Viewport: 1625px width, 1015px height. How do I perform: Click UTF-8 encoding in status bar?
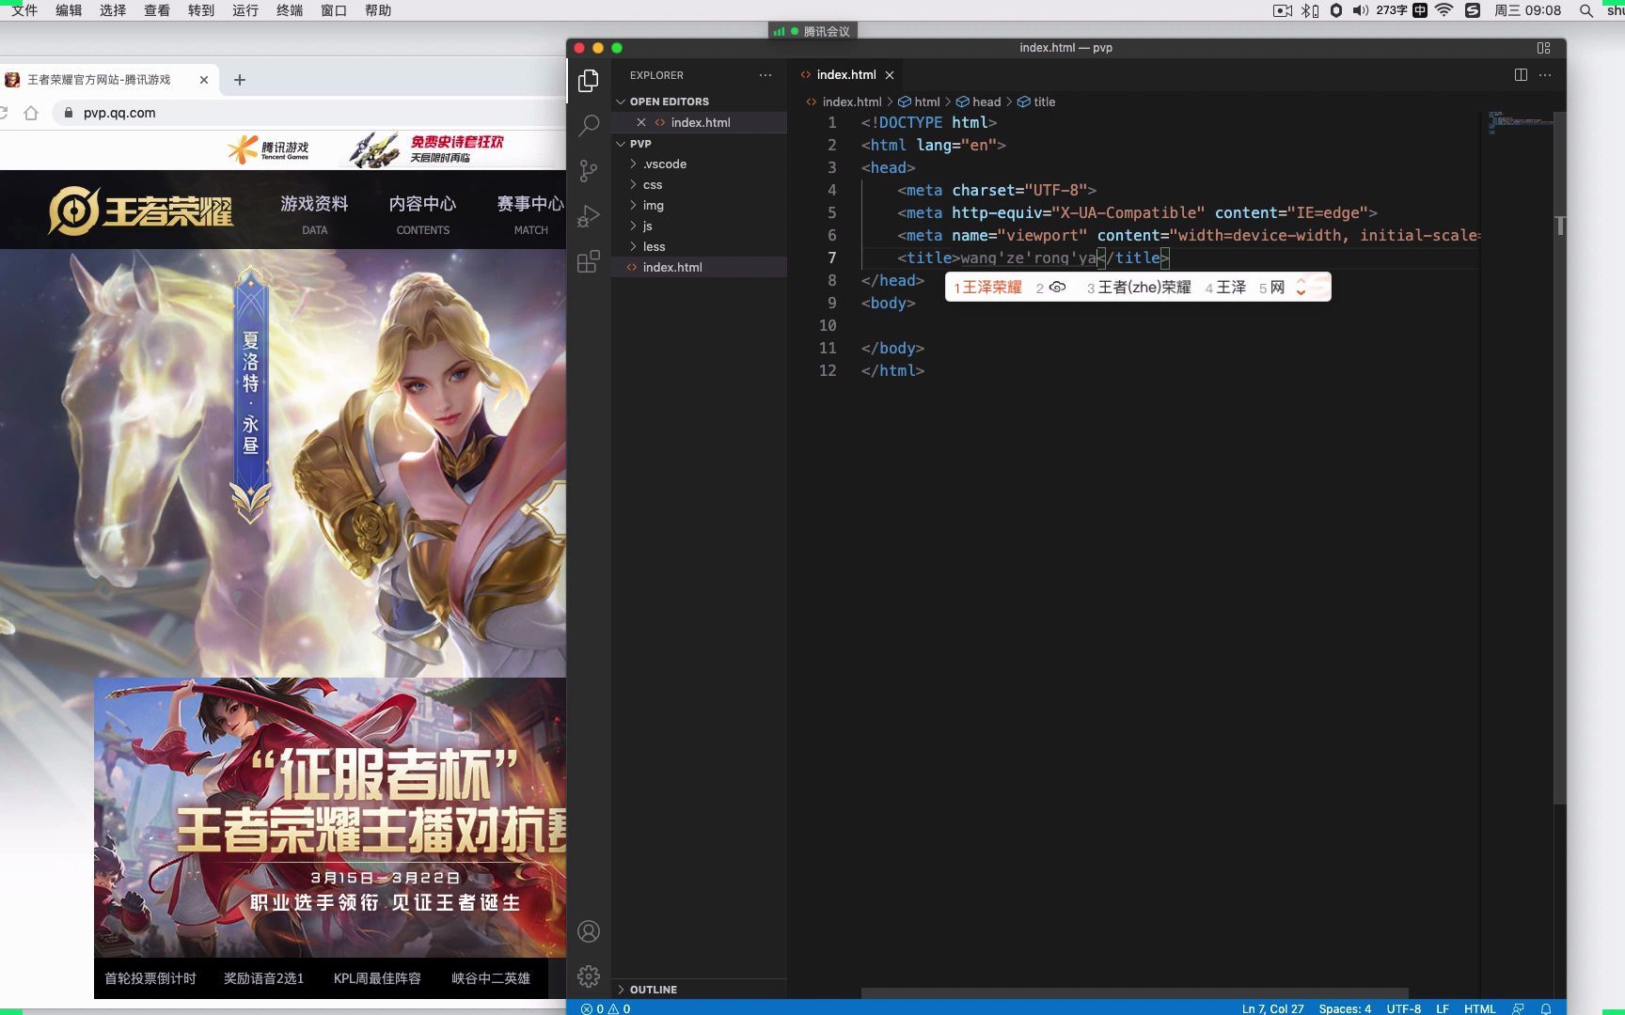(1403, 1008)
